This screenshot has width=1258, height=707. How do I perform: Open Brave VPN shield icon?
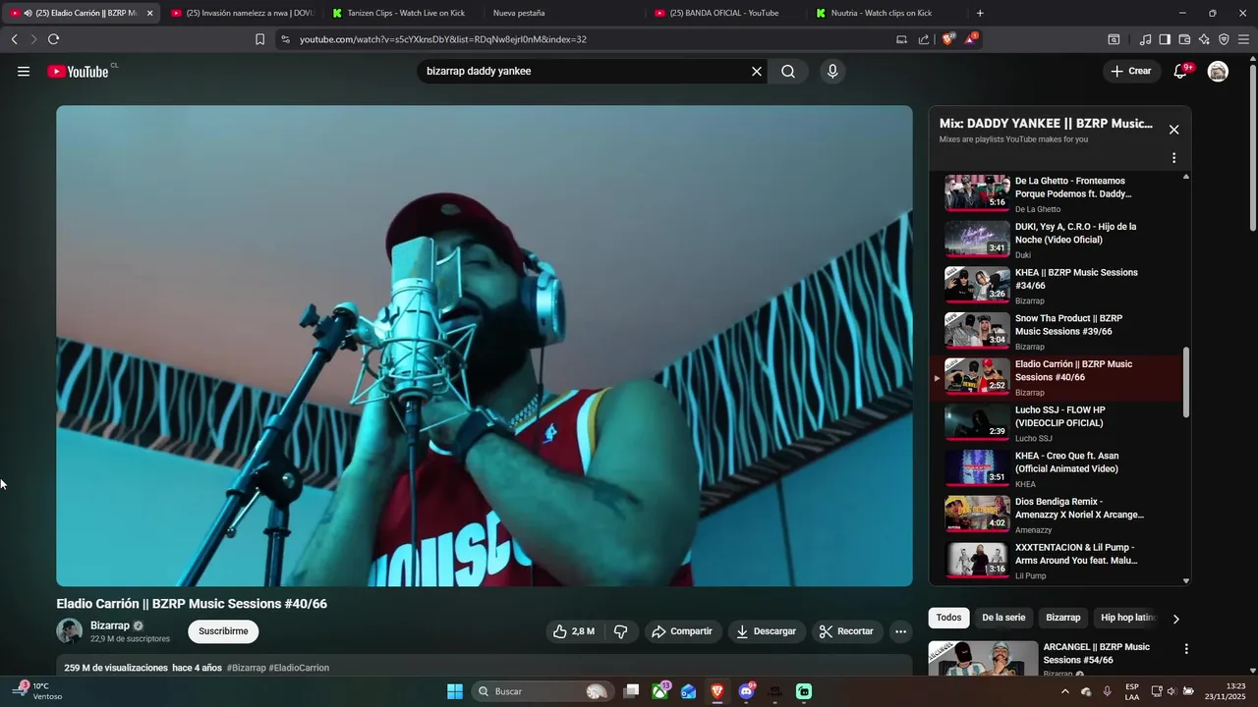click(x=1224, y=39)
